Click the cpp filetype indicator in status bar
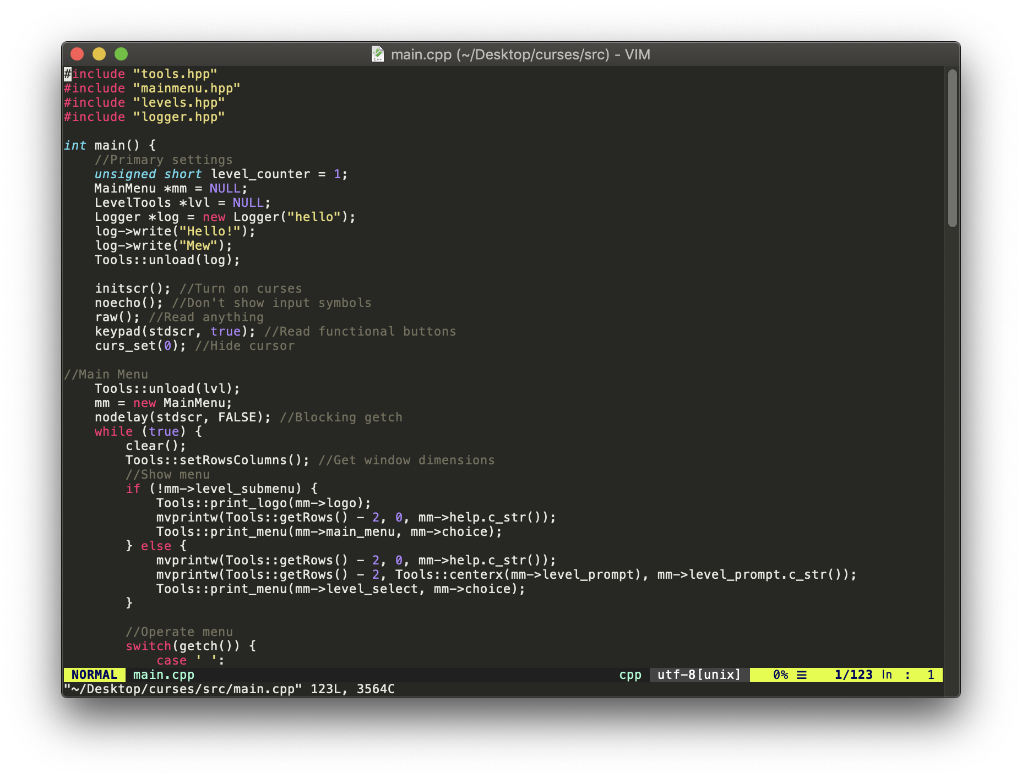This screenshot has width=1022, height=779. click(629, 674)
